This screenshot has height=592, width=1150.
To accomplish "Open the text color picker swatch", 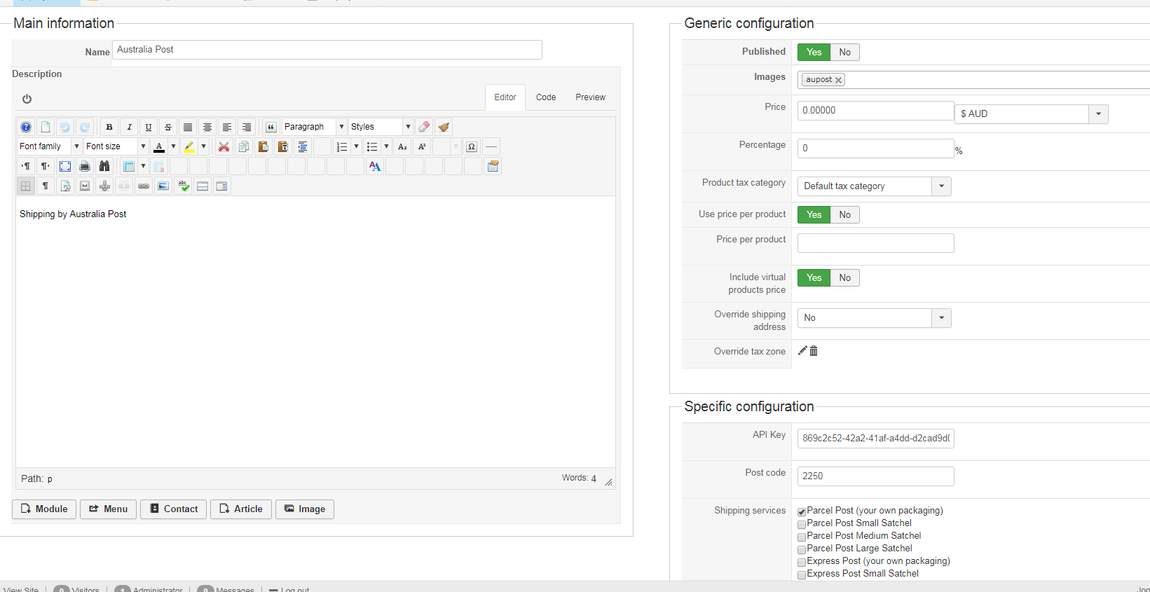I will 159,146.
